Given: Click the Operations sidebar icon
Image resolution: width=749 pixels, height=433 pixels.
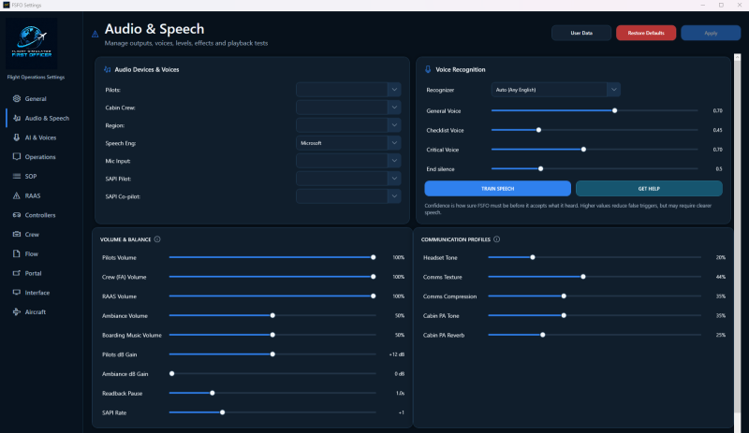Looking at the screenshot, I should coord(17,156).
